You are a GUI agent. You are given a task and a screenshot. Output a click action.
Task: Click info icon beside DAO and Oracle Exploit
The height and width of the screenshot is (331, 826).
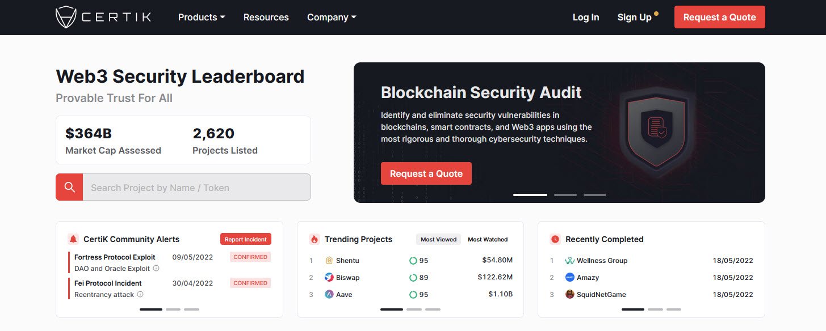click(x=156, y=268)
